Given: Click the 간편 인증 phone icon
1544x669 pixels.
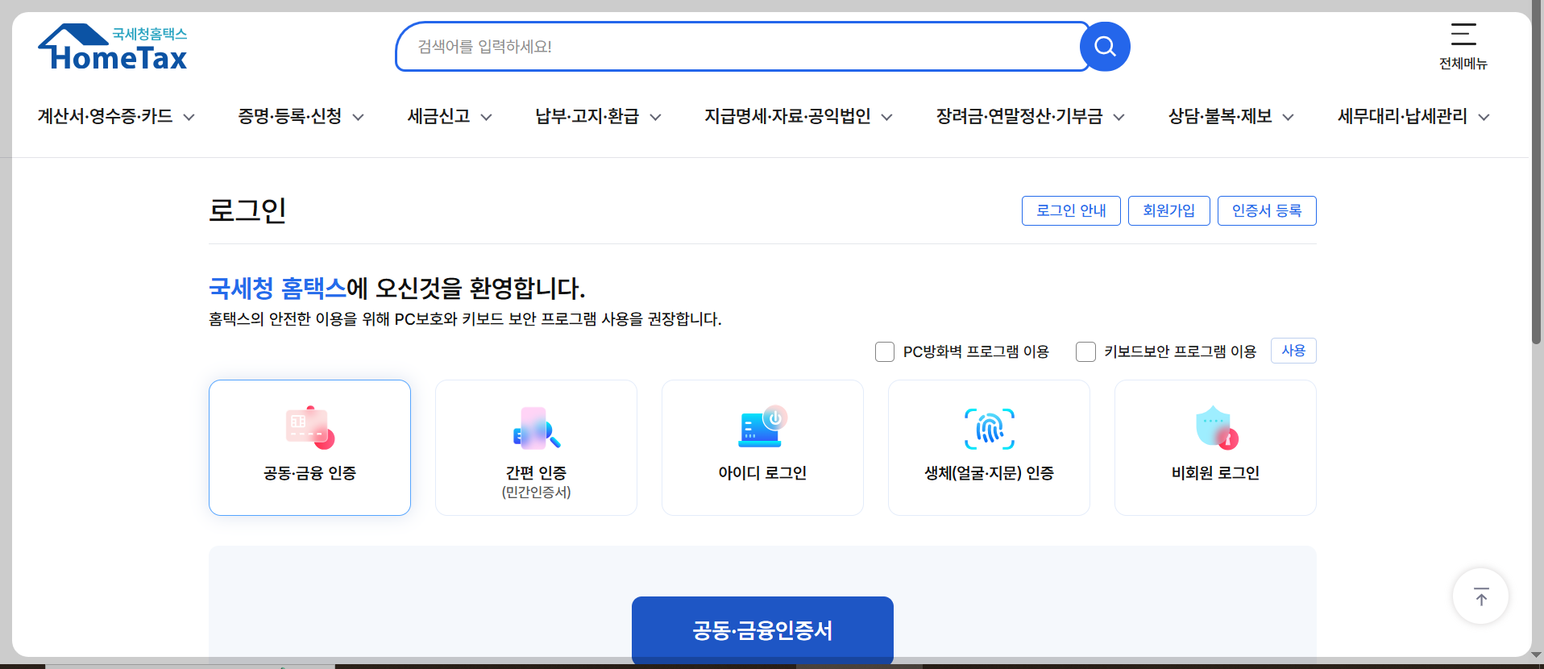Looking at the screenshot, I should 537,428.
